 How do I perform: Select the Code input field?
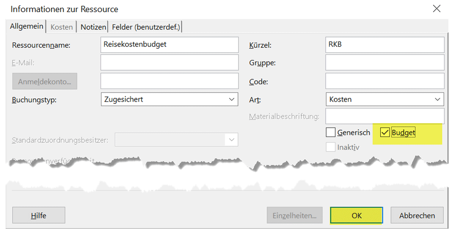[384, 81]
